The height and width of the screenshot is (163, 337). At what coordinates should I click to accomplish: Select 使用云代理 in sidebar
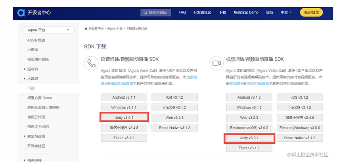[x=36, y=117]
